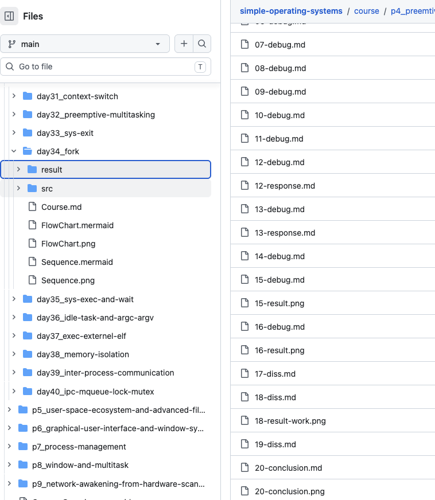The image size is (435, 500).
Task: Click the search magnifier icon button
Action: point(202,44)
